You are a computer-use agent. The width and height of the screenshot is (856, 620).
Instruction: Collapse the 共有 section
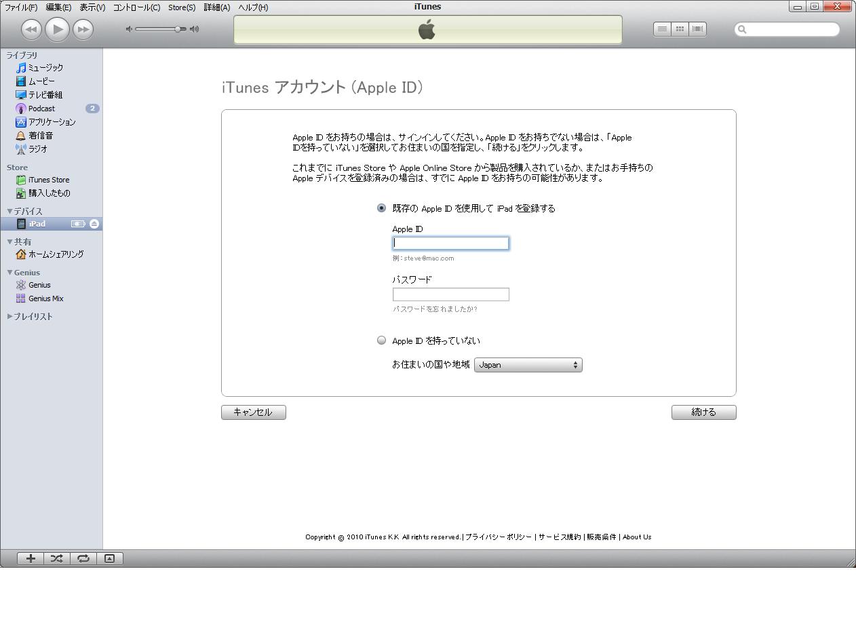(9, 241)
